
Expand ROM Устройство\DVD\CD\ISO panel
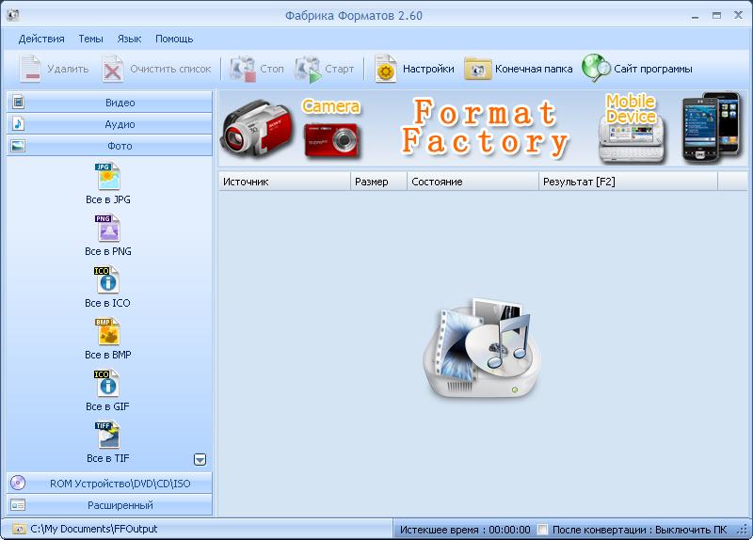pos(109,484)
